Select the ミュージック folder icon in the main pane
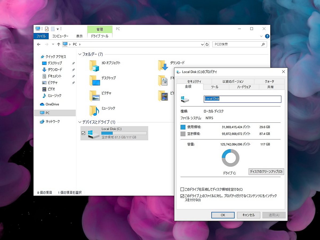The height and width of the screenshot is (240, 320). coord(94,111)
